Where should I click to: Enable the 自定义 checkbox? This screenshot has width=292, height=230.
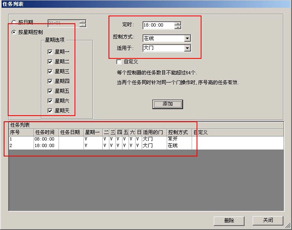click(119, 62)
